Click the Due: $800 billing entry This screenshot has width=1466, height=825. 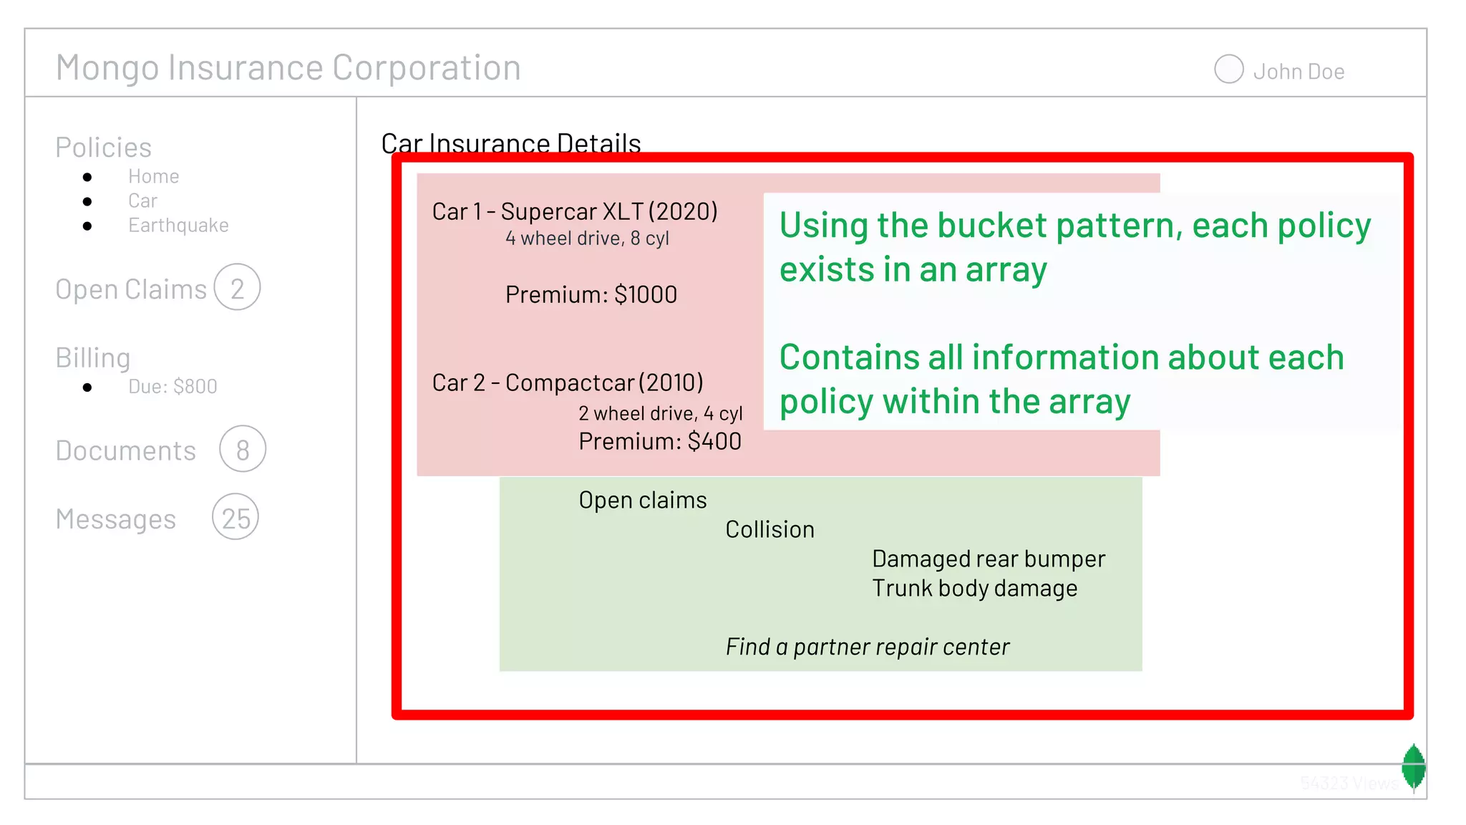pos(173,387)
